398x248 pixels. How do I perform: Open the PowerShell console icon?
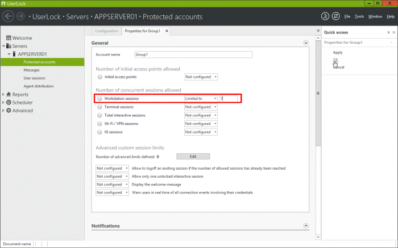tap(325, 16)
